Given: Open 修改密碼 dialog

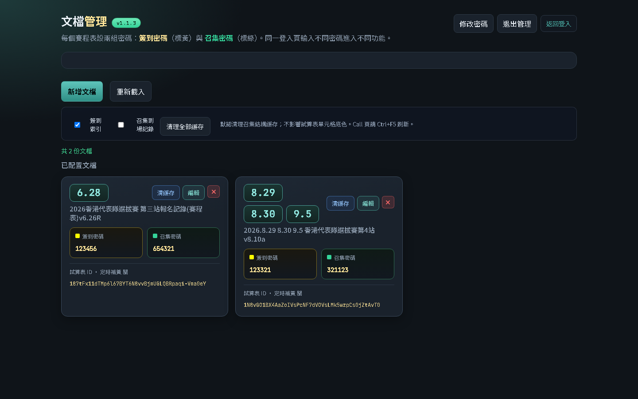Looking at the screenshot, I should (474, 23).
